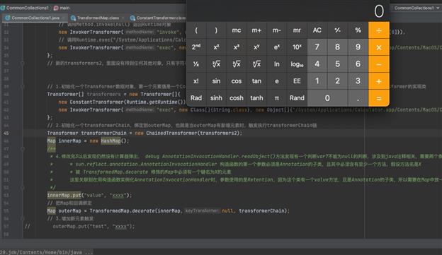442x255 pixels.
Task: Click the memory add m+ key
Action: click(x=256, y=30)
